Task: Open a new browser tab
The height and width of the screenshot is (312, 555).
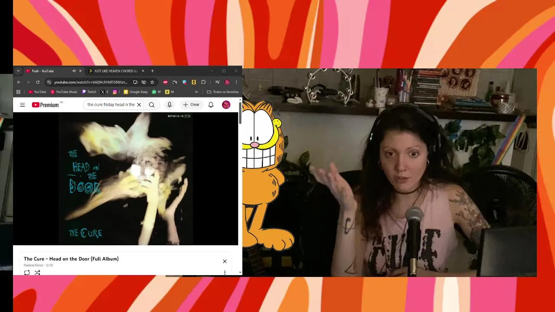Action: click(x=152, y=71)
